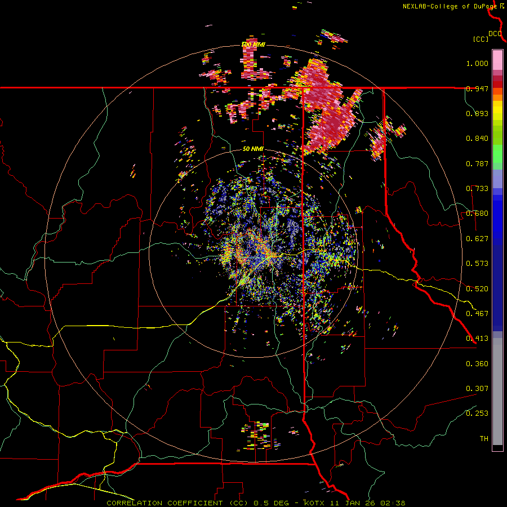
Task: Select the 1.000 color scale label
Action: [477, 63]
